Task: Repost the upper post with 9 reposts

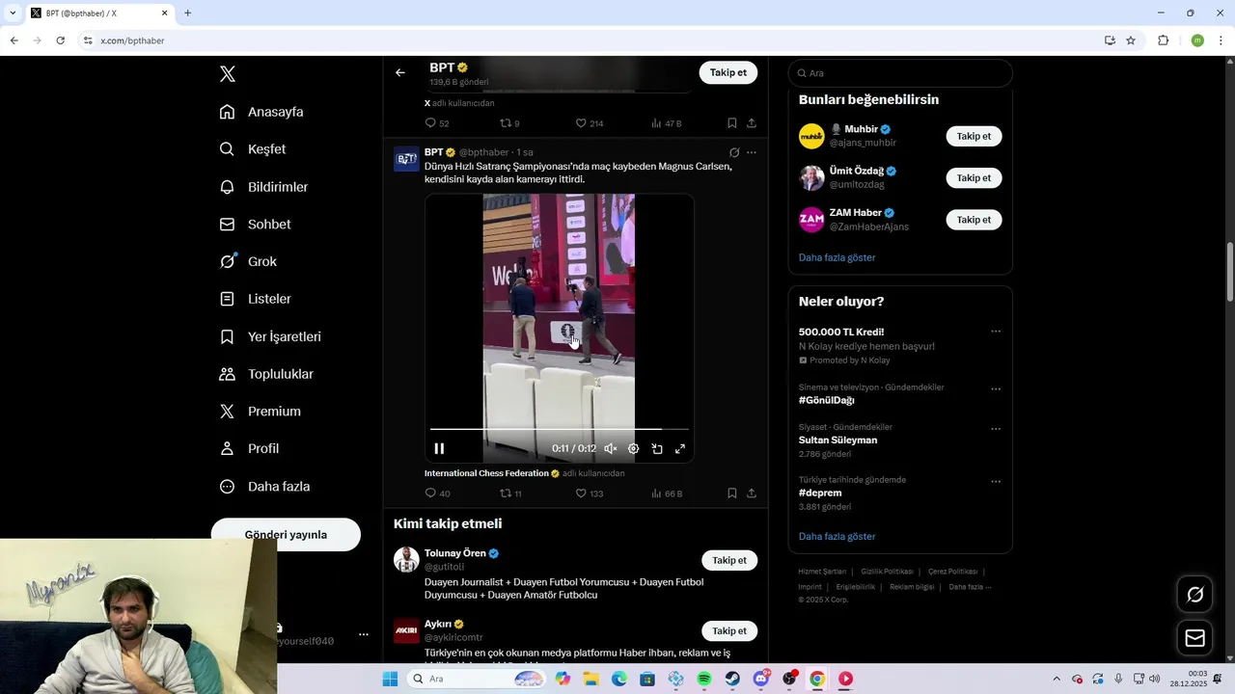Action: [509, 123]
